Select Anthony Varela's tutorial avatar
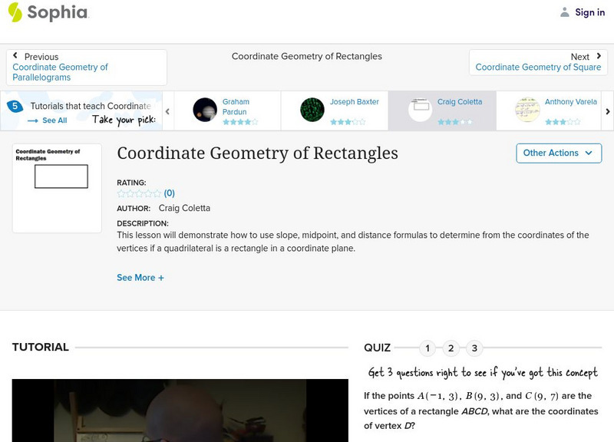Viewport: 614px width, 442px height. 527,110
